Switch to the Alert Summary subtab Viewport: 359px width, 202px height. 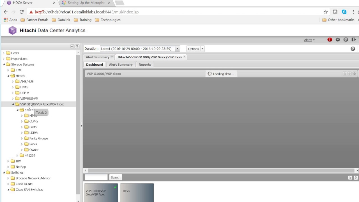pyautogui.click(x=121, y=65)
